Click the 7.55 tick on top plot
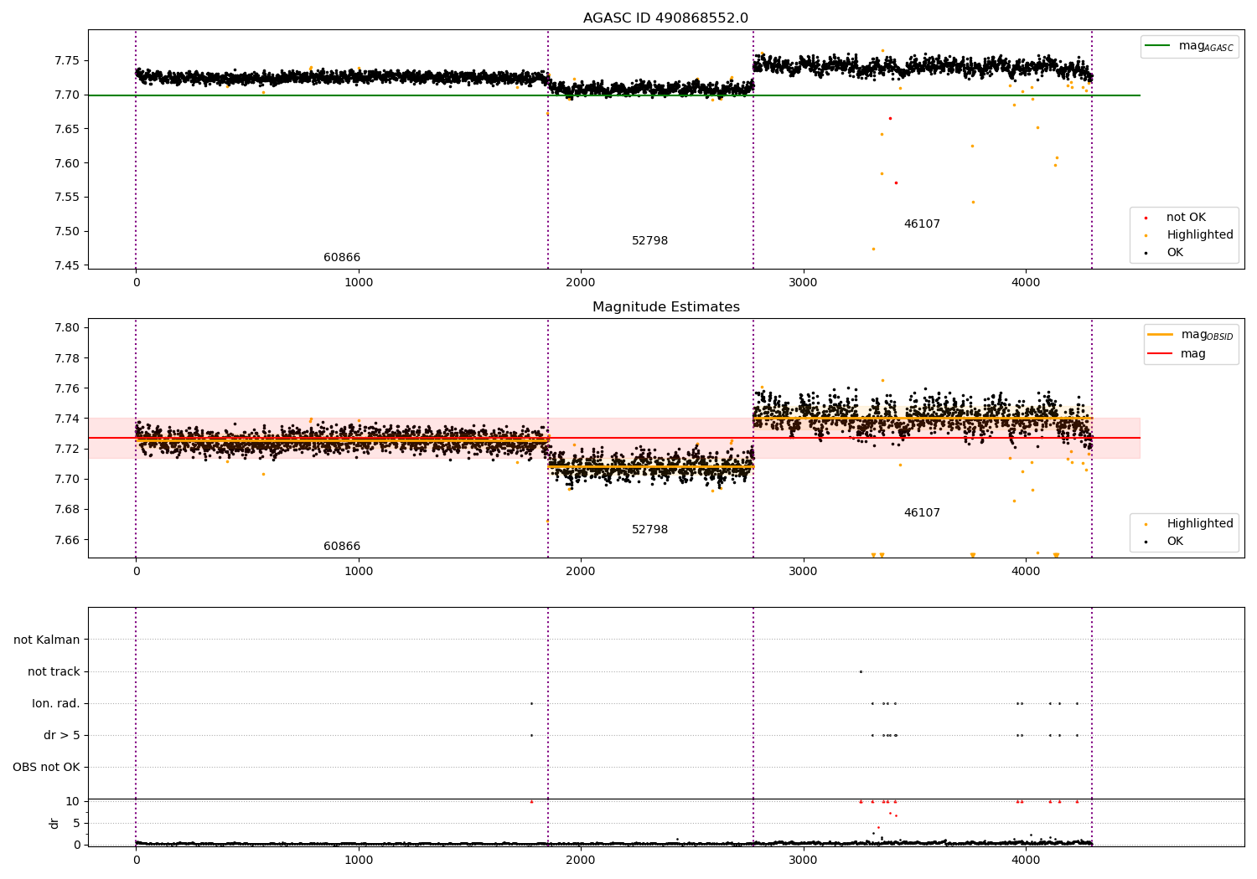This screenshot has height=879, width=1257. [67, 198]
